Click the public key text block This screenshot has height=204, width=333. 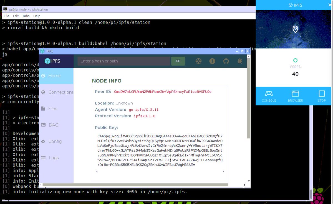(x=160, y=150)
